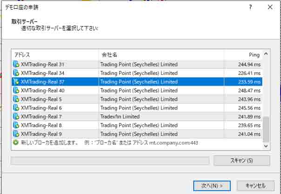Image resolution: width=281 pixels, height=194 pixels.
Task: Click the server icon for XMTrading-Real 6
Action: click(x=16, y=108)
